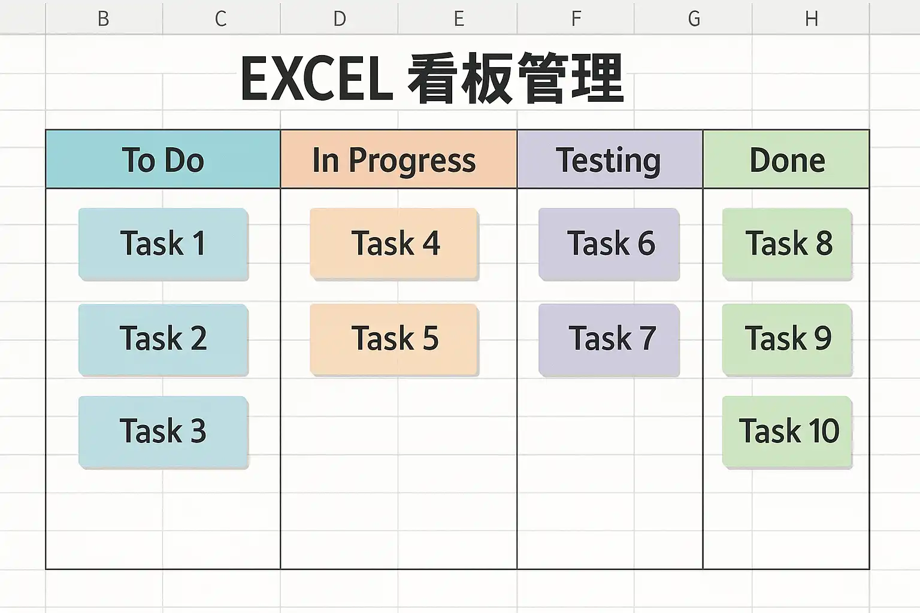Screen dimensions: 920x613
Task: Click the Task 9 card
Action: 787,339
